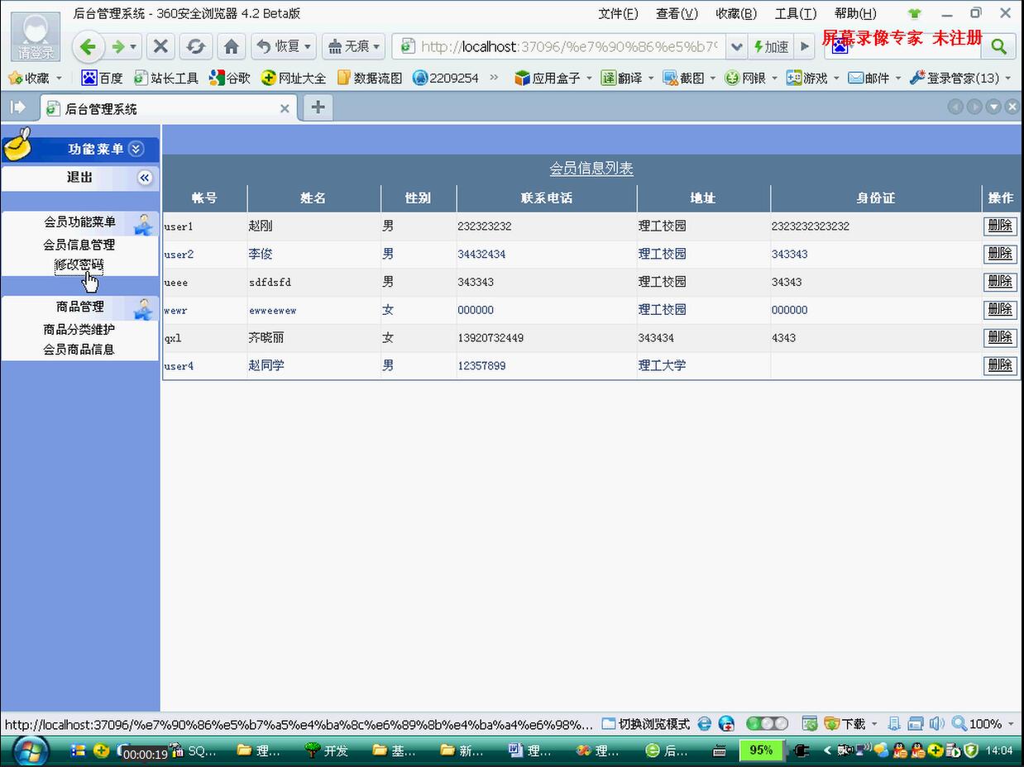Open the 无痕 incognito dropdown
Viewport: 1024px width, 767px height.
click(x=353, y=46)
